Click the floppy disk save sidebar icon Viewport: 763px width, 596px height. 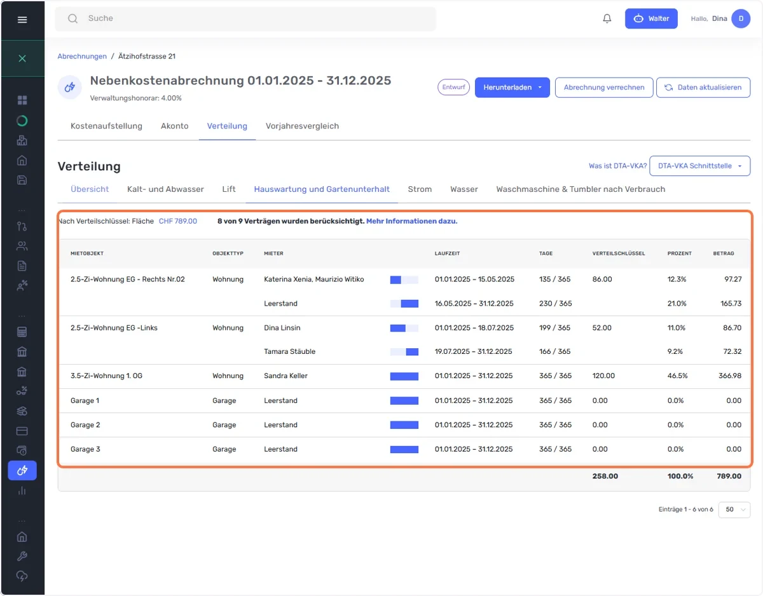coord(22,180)
